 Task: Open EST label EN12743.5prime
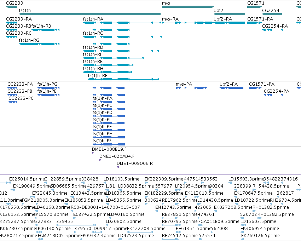click(173, 207)
